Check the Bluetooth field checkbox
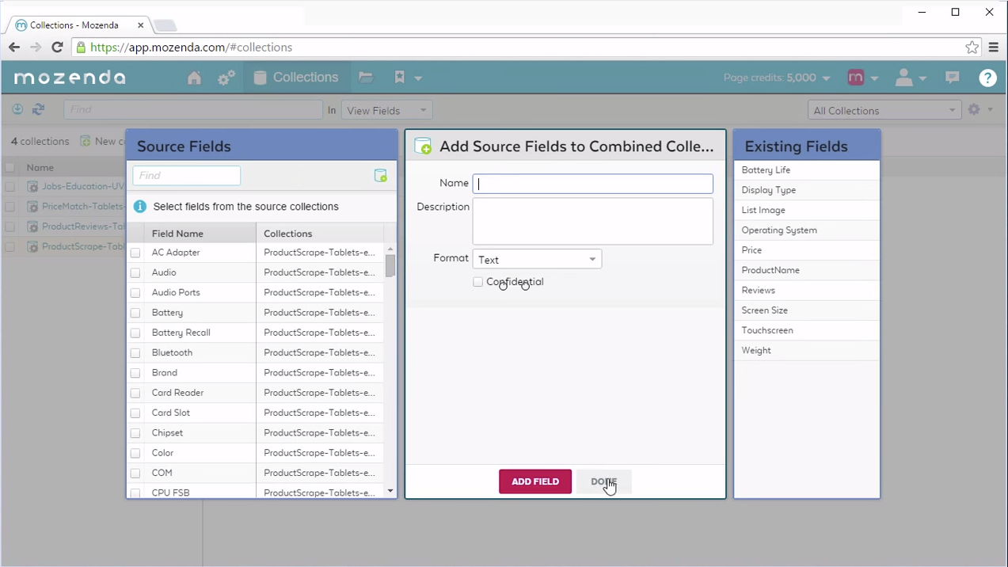 pos(135,353)
